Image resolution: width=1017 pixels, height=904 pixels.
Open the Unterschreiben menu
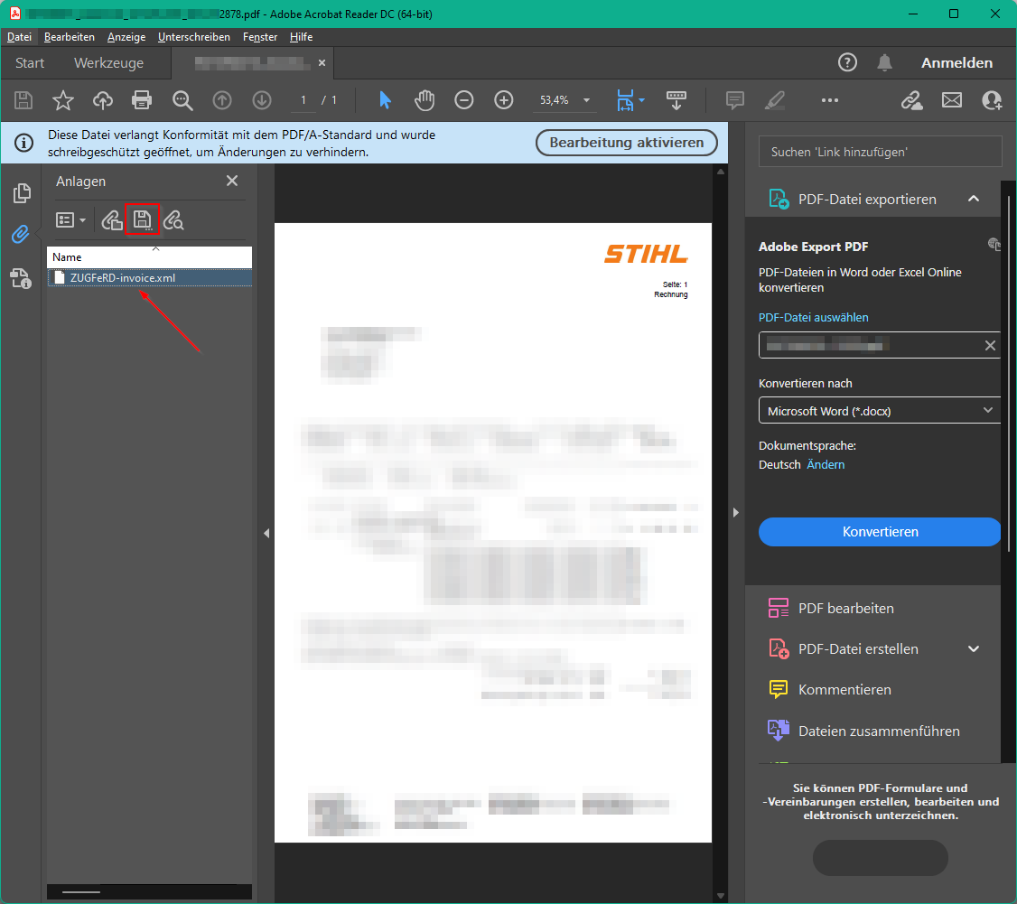point(194,37)
